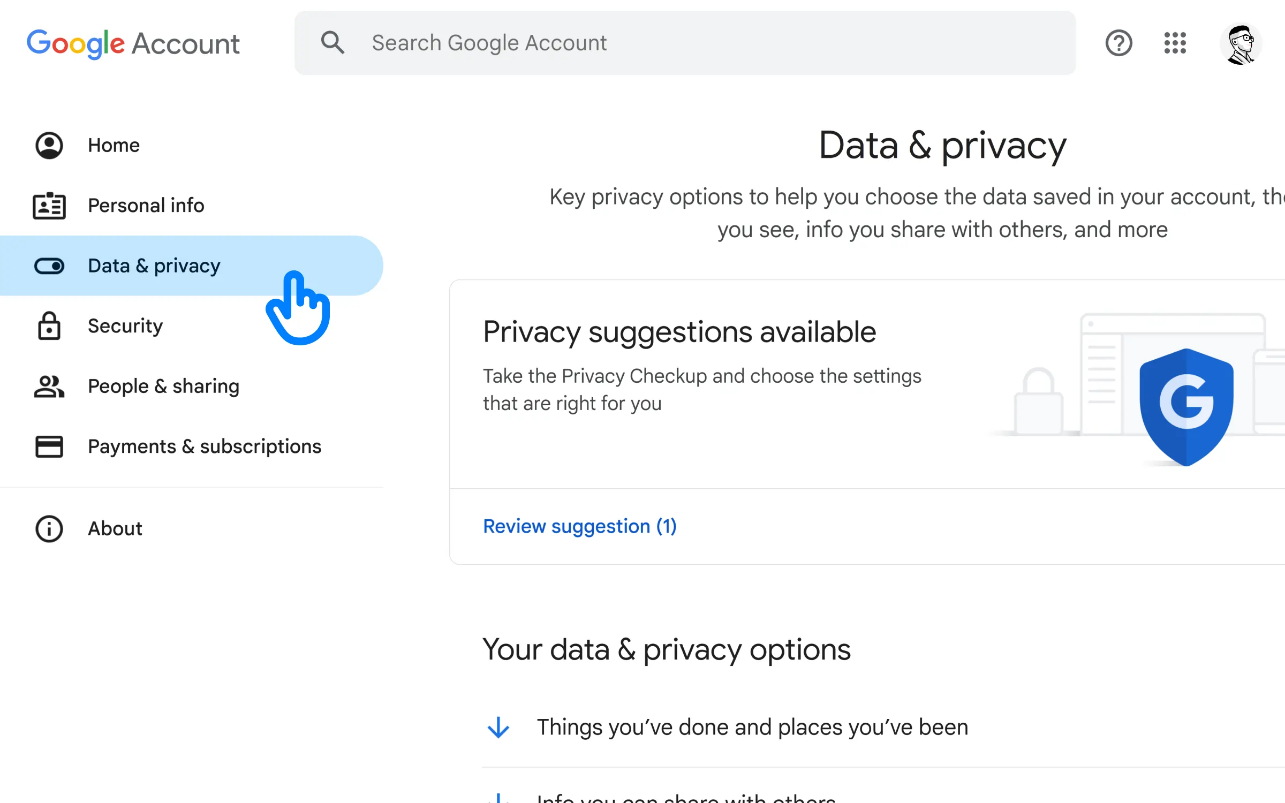Select the Security menu item

click(x=125, y=325)
